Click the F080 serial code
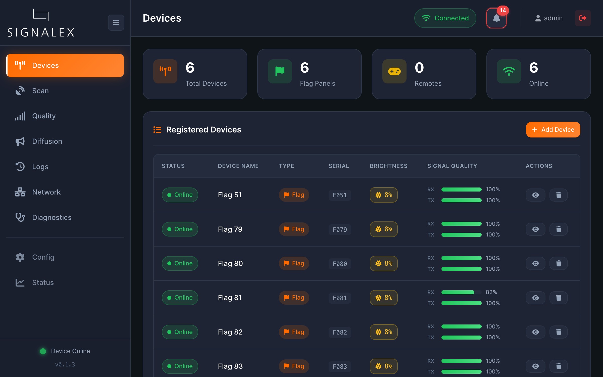Screen dimensions: 603x377 point(340,264)
